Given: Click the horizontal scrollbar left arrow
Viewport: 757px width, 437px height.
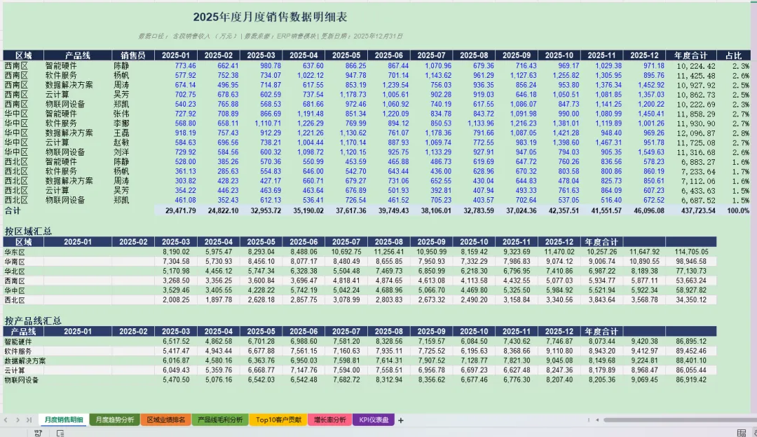Looking at the screenshot, I should [597, 420].
